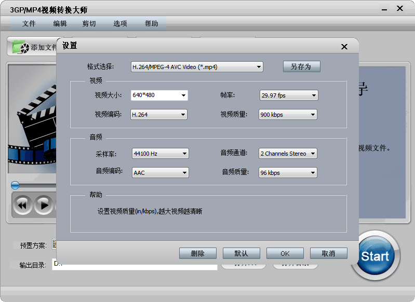Viewport: 415px width, 302px height.
Task: Expand the 音频通道 2 Channels Stereo dropdown
Action: click(288, 154)
